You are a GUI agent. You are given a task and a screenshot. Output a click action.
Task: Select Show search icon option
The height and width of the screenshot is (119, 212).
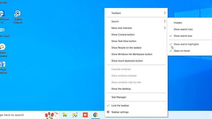pos(190,29)
